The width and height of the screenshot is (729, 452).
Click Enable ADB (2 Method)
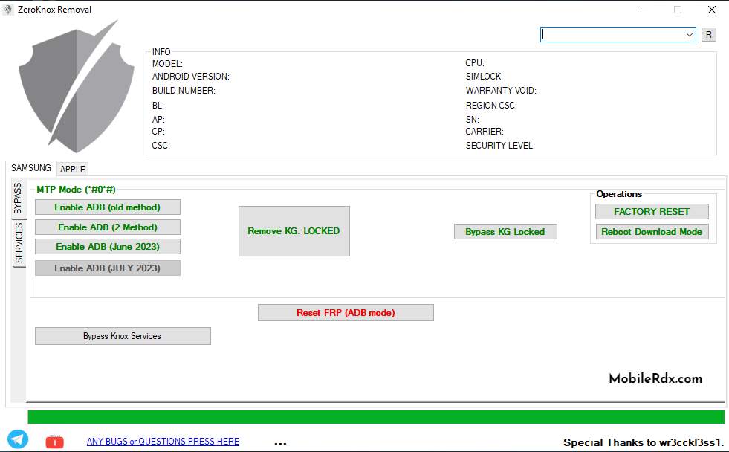pos(108,227)
